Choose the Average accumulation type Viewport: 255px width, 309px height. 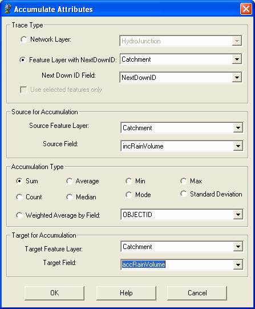pos(69,181)
